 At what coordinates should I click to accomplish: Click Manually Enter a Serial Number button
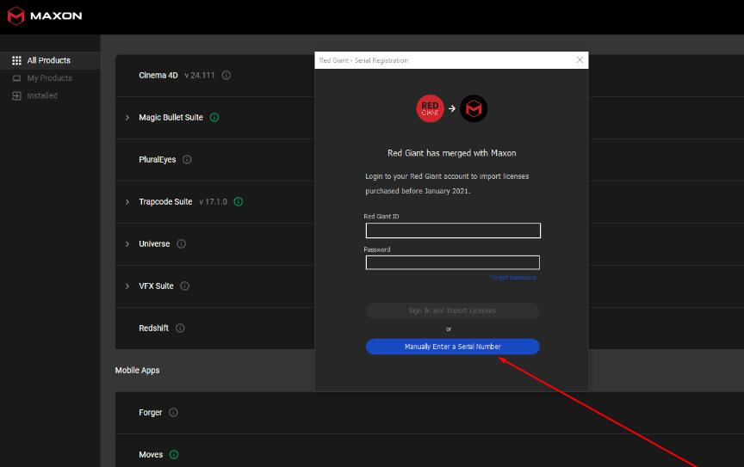click(453, 347)
